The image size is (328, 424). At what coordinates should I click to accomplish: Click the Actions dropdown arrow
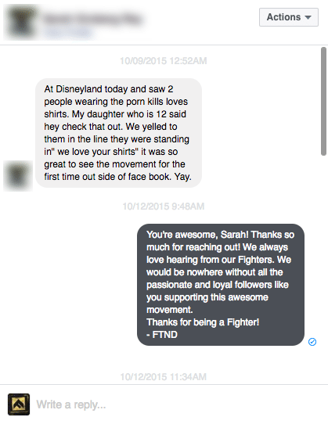point(308,17)
